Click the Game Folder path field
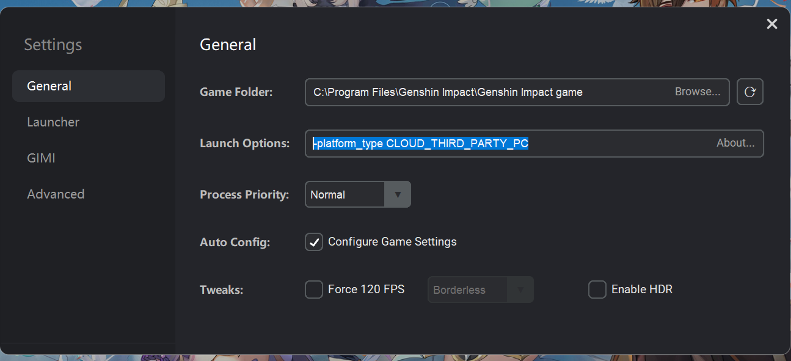Screen dimensions: 791x361 [517, 92]
